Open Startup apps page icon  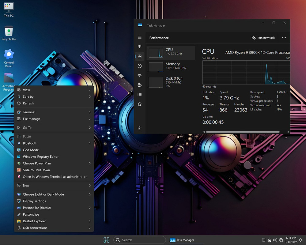[x=140, y=75]
